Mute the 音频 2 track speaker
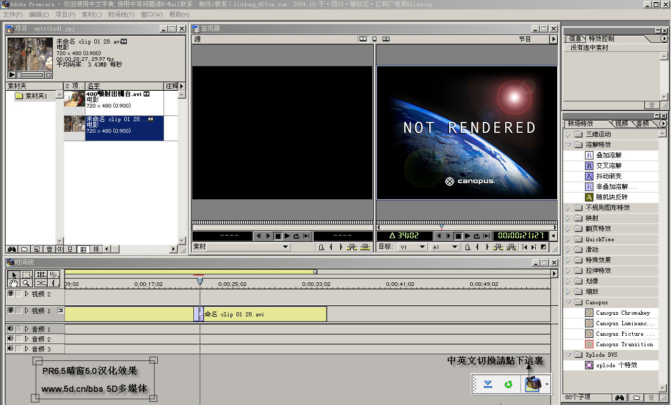Viewport: 671px width, 405px height. [10, 339]
